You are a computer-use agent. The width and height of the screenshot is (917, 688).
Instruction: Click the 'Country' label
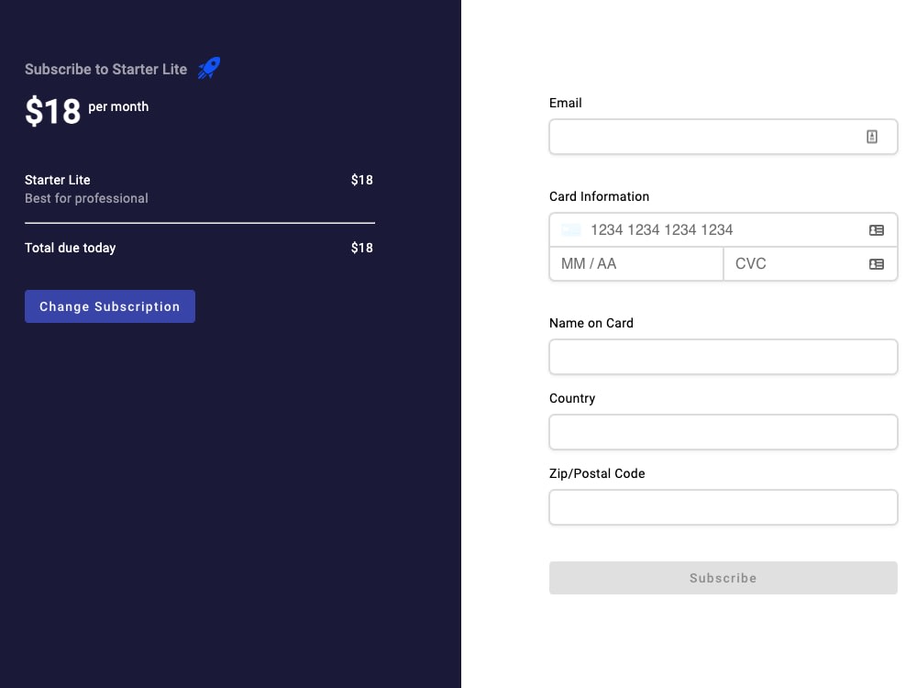point(572,398)
